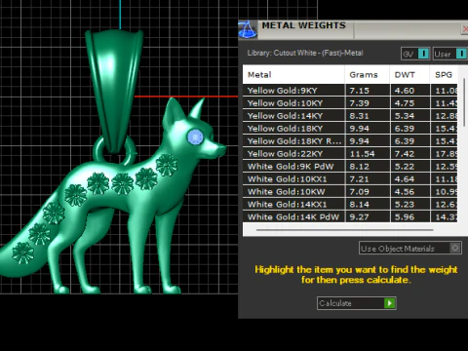Image resolution: width=468 pixels, height=351 pixels.
Task: Sort by the DWT column header
Action: [409, 75]
